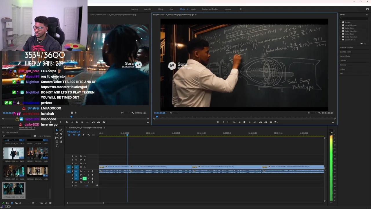Step back one frame in Program monitor

(239, 122)
